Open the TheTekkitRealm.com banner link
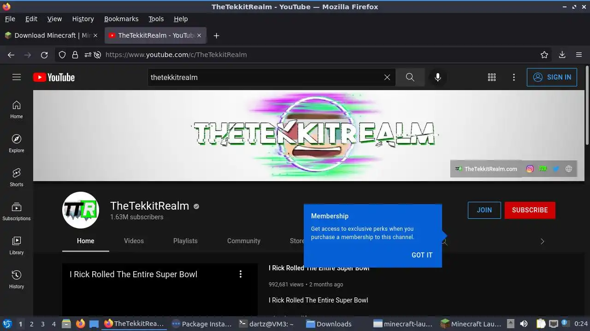The height and width of the screenshot is (331, 590). (x=486, y=169)
